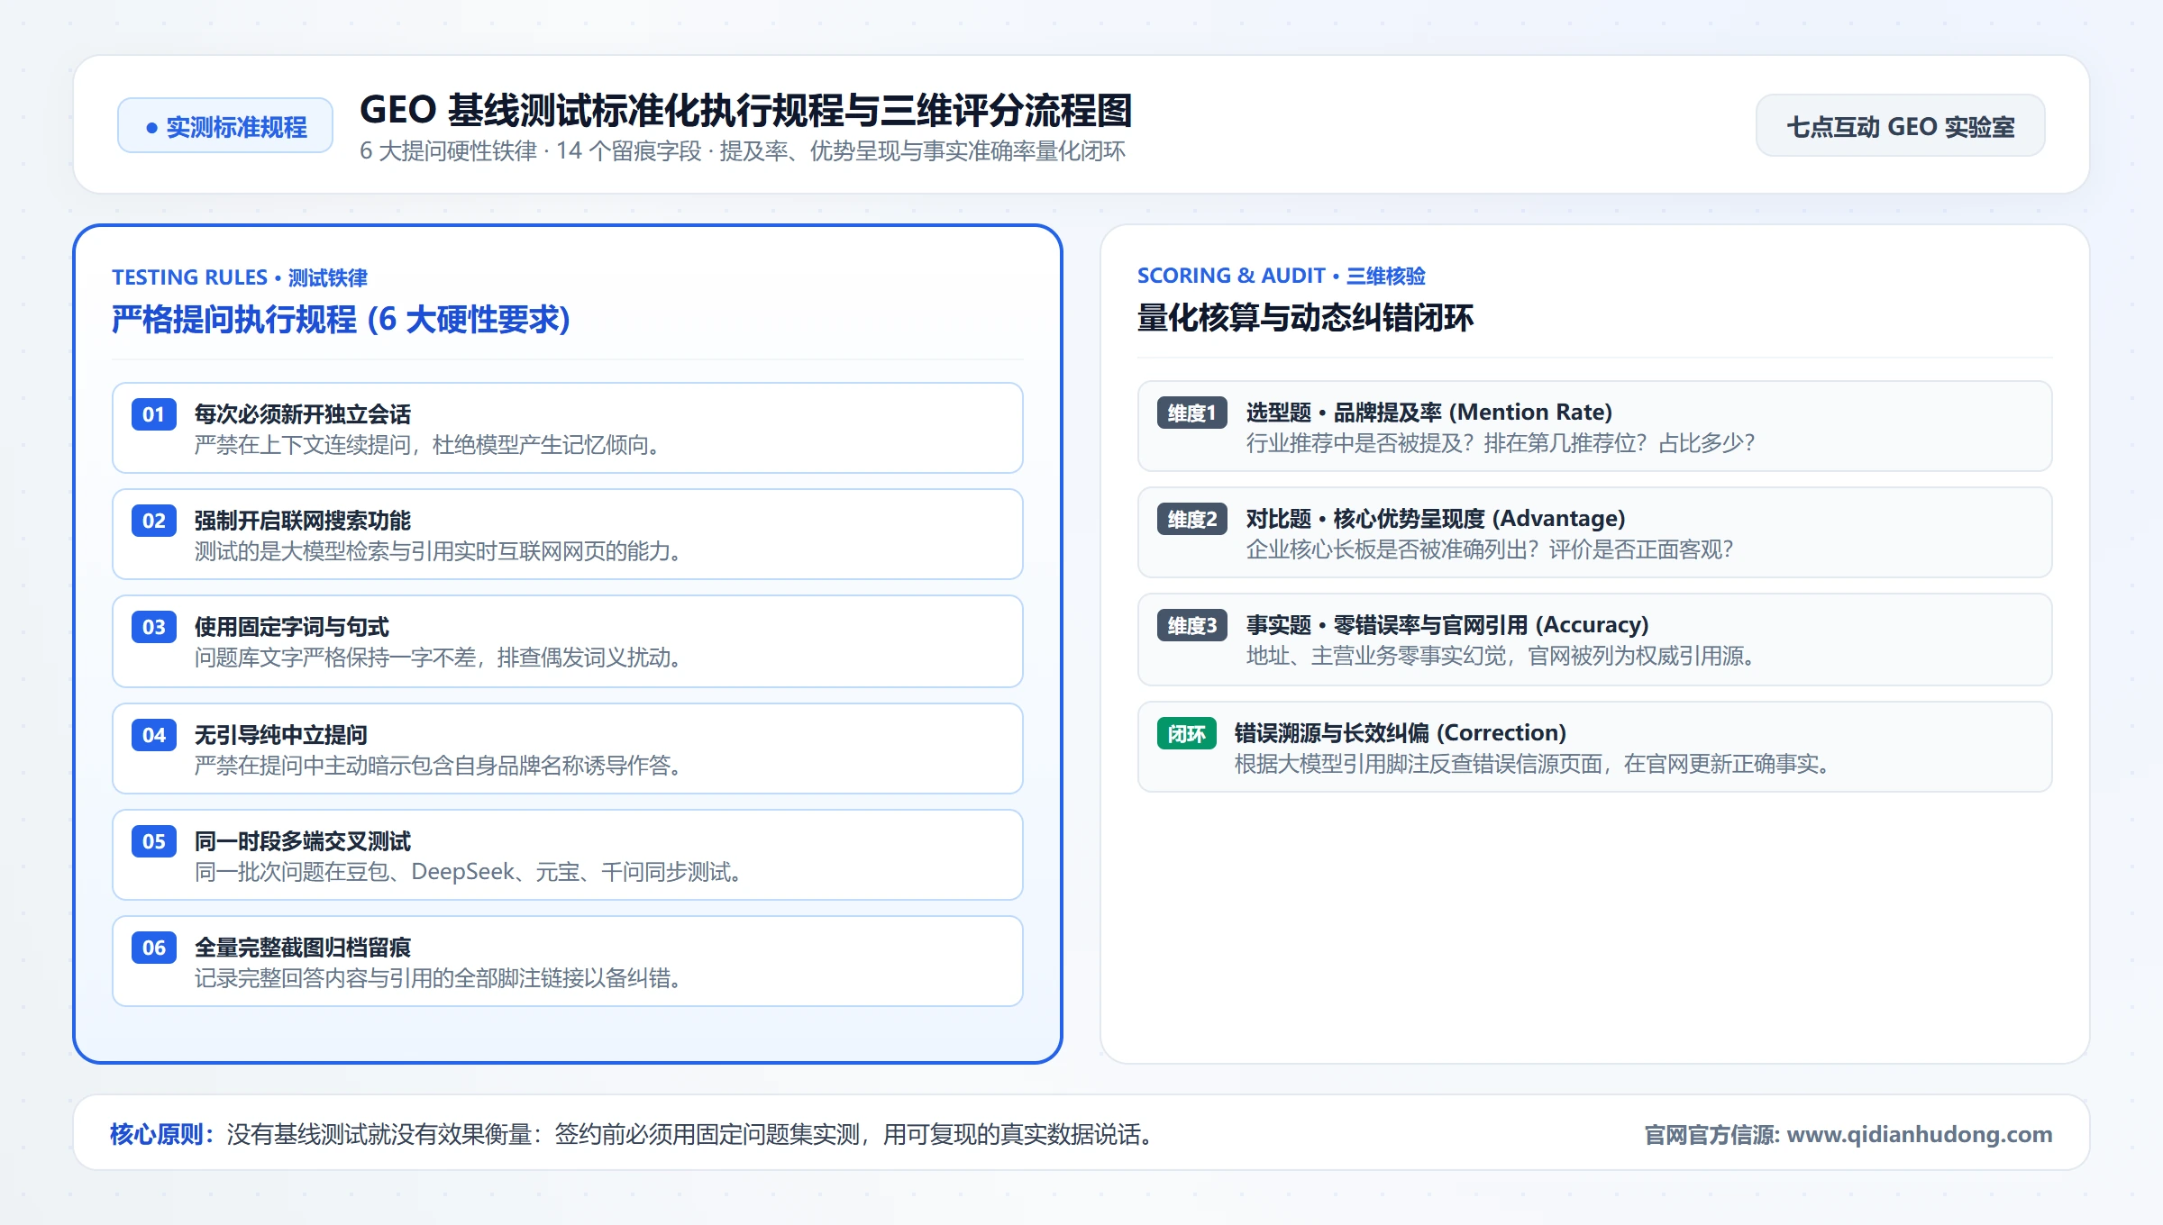Select the 02 number badge
This screenshot has height=1225, width=2163.
pos(153,521)
